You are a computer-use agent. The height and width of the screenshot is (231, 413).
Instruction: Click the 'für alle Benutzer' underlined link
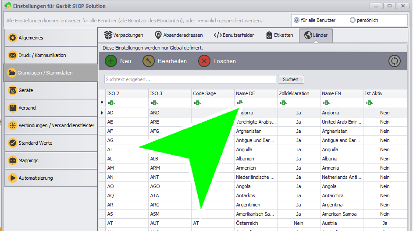[100, 21]
